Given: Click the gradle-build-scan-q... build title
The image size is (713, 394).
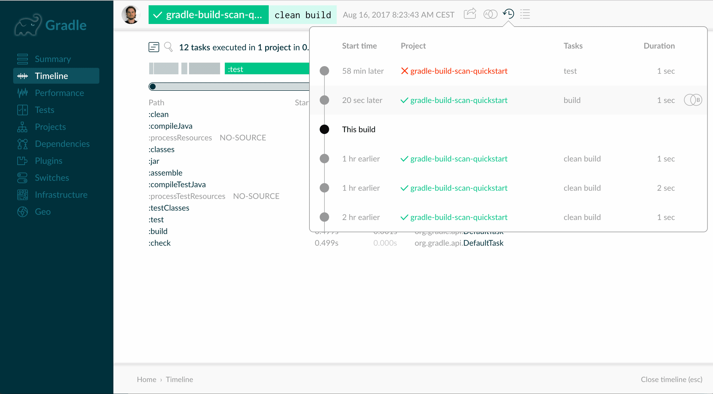Looking at the screenshot, I should click(209, 15).
